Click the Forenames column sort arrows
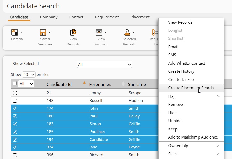The image size is (232, 159). pos(123,84)
